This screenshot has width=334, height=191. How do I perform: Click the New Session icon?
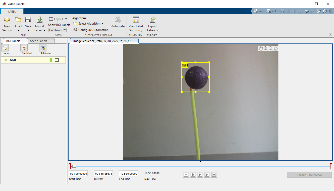coord(7,20)
